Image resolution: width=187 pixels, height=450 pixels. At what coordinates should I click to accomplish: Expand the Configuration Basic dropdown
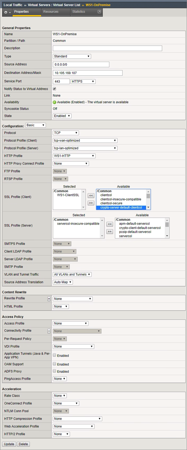pos(36,125)
